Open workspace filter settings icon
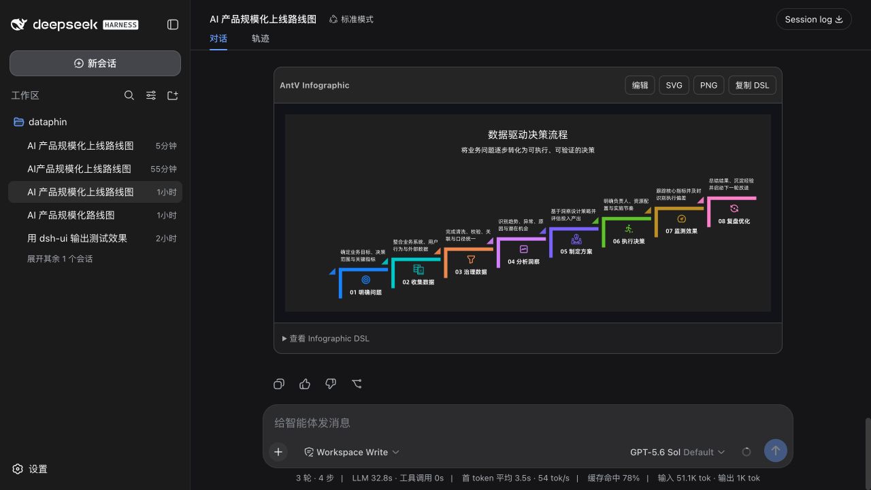The width and height of the screenshot is (871, 490). coord(151,95)
